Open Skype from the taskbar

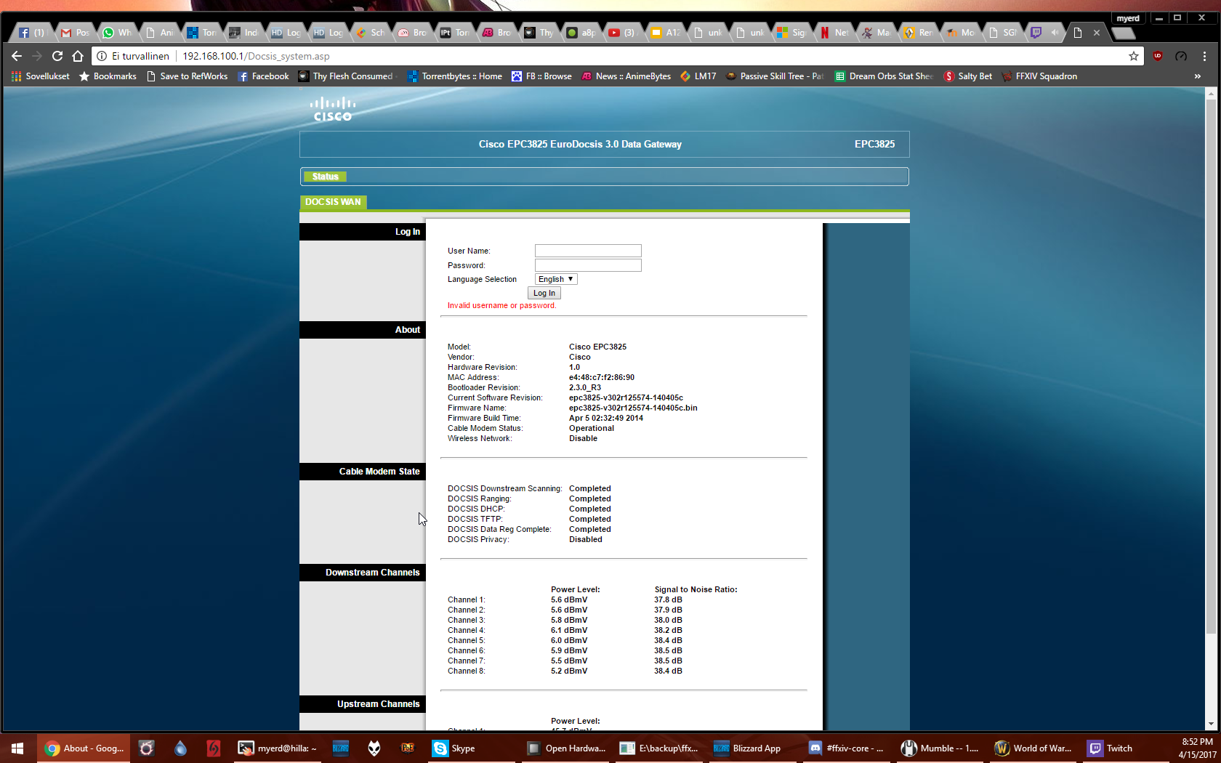[454, 748]
